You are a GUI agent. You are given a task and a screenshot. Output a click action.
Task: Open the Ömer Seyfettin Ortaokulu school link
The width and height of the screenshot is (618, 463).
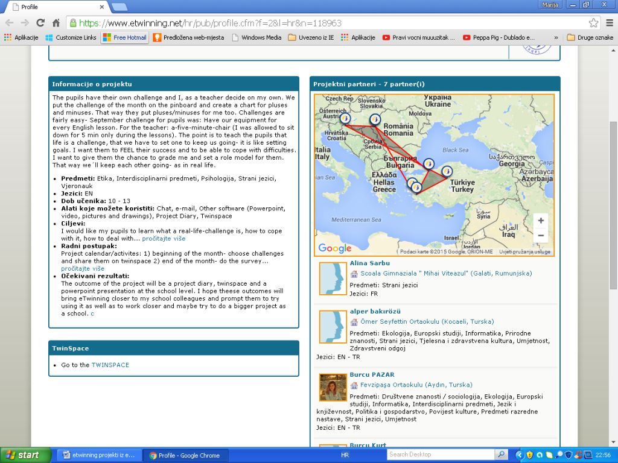click(427, 321)
